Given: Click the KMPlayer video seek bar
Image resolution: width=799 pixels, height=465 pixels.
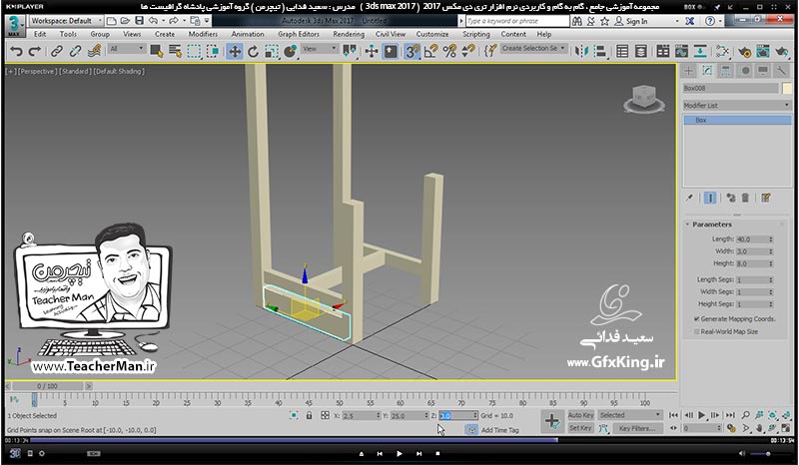Looking at the screenshot, I should [399, 440].
